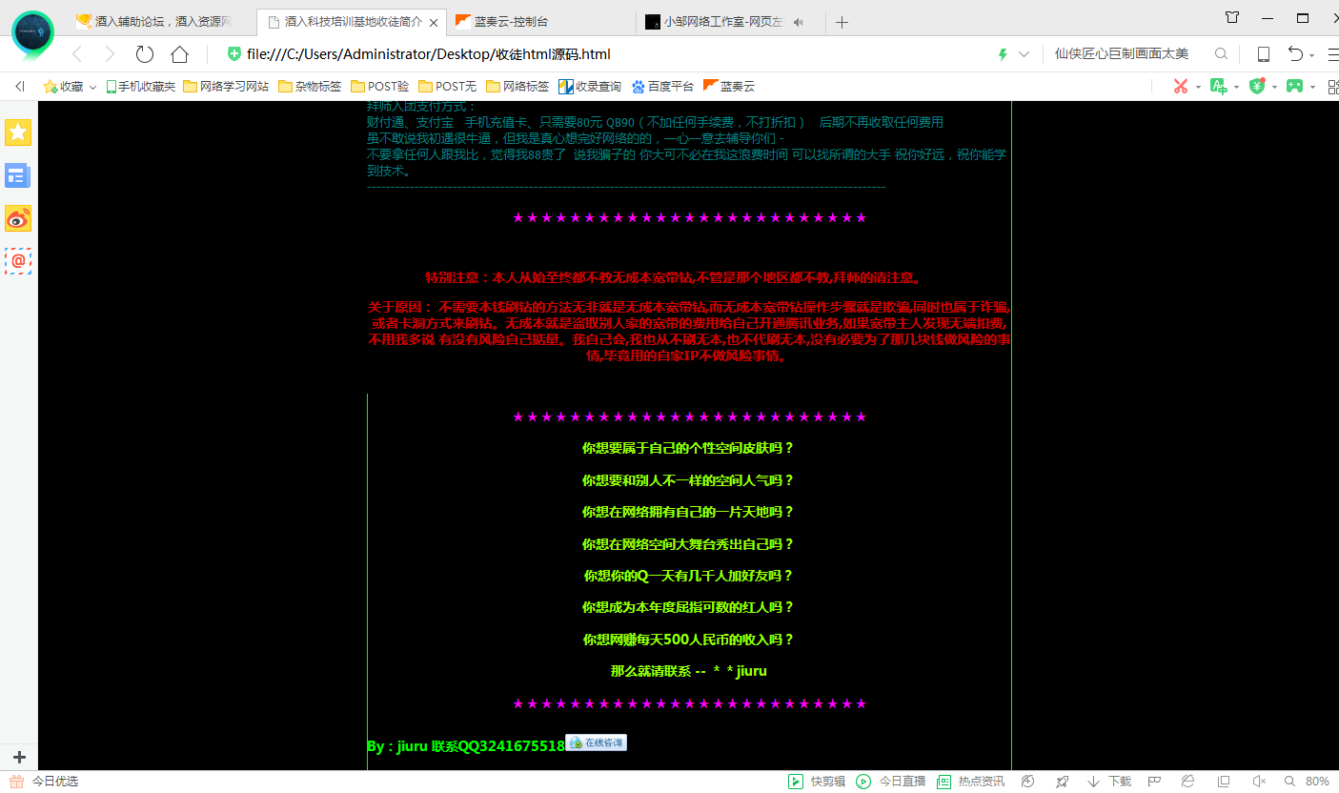1339x793 pixels.
Task: Switch to the 蓝奏云-控制台 tab
Action: [515, 22]
